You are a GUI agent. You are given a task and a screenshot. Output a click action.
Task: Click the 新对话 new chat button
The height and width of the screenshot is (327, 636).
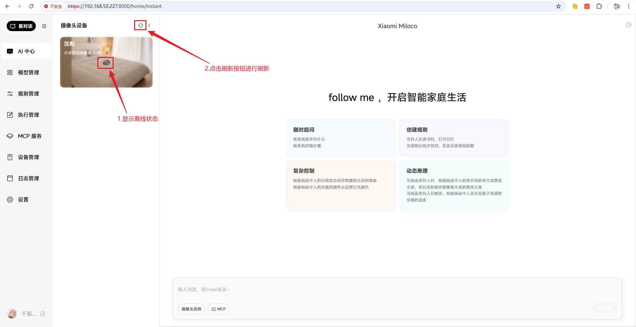pyautogui.click(x=21, y=26)
